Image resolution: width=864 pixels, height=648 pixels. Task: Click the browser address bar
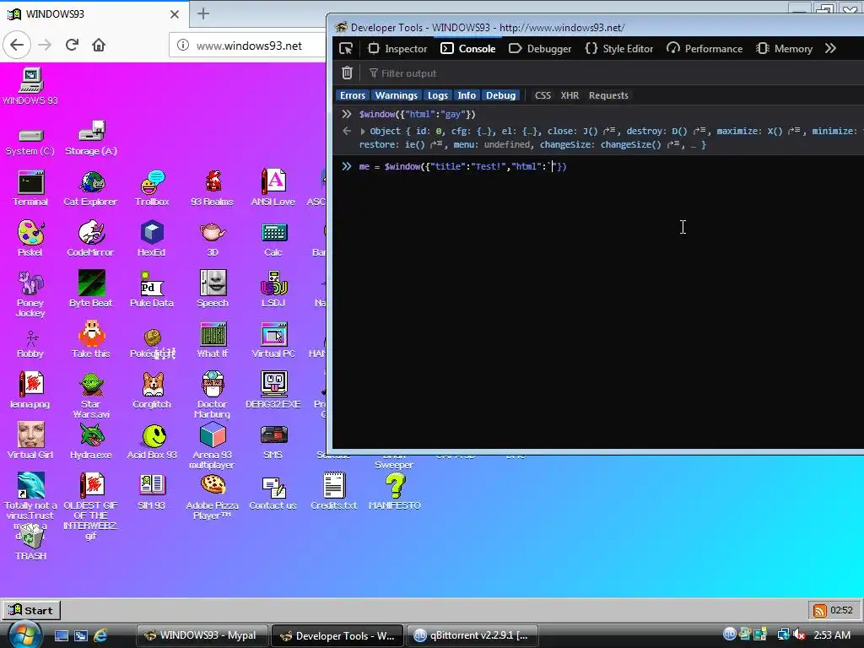click(249, 46)
